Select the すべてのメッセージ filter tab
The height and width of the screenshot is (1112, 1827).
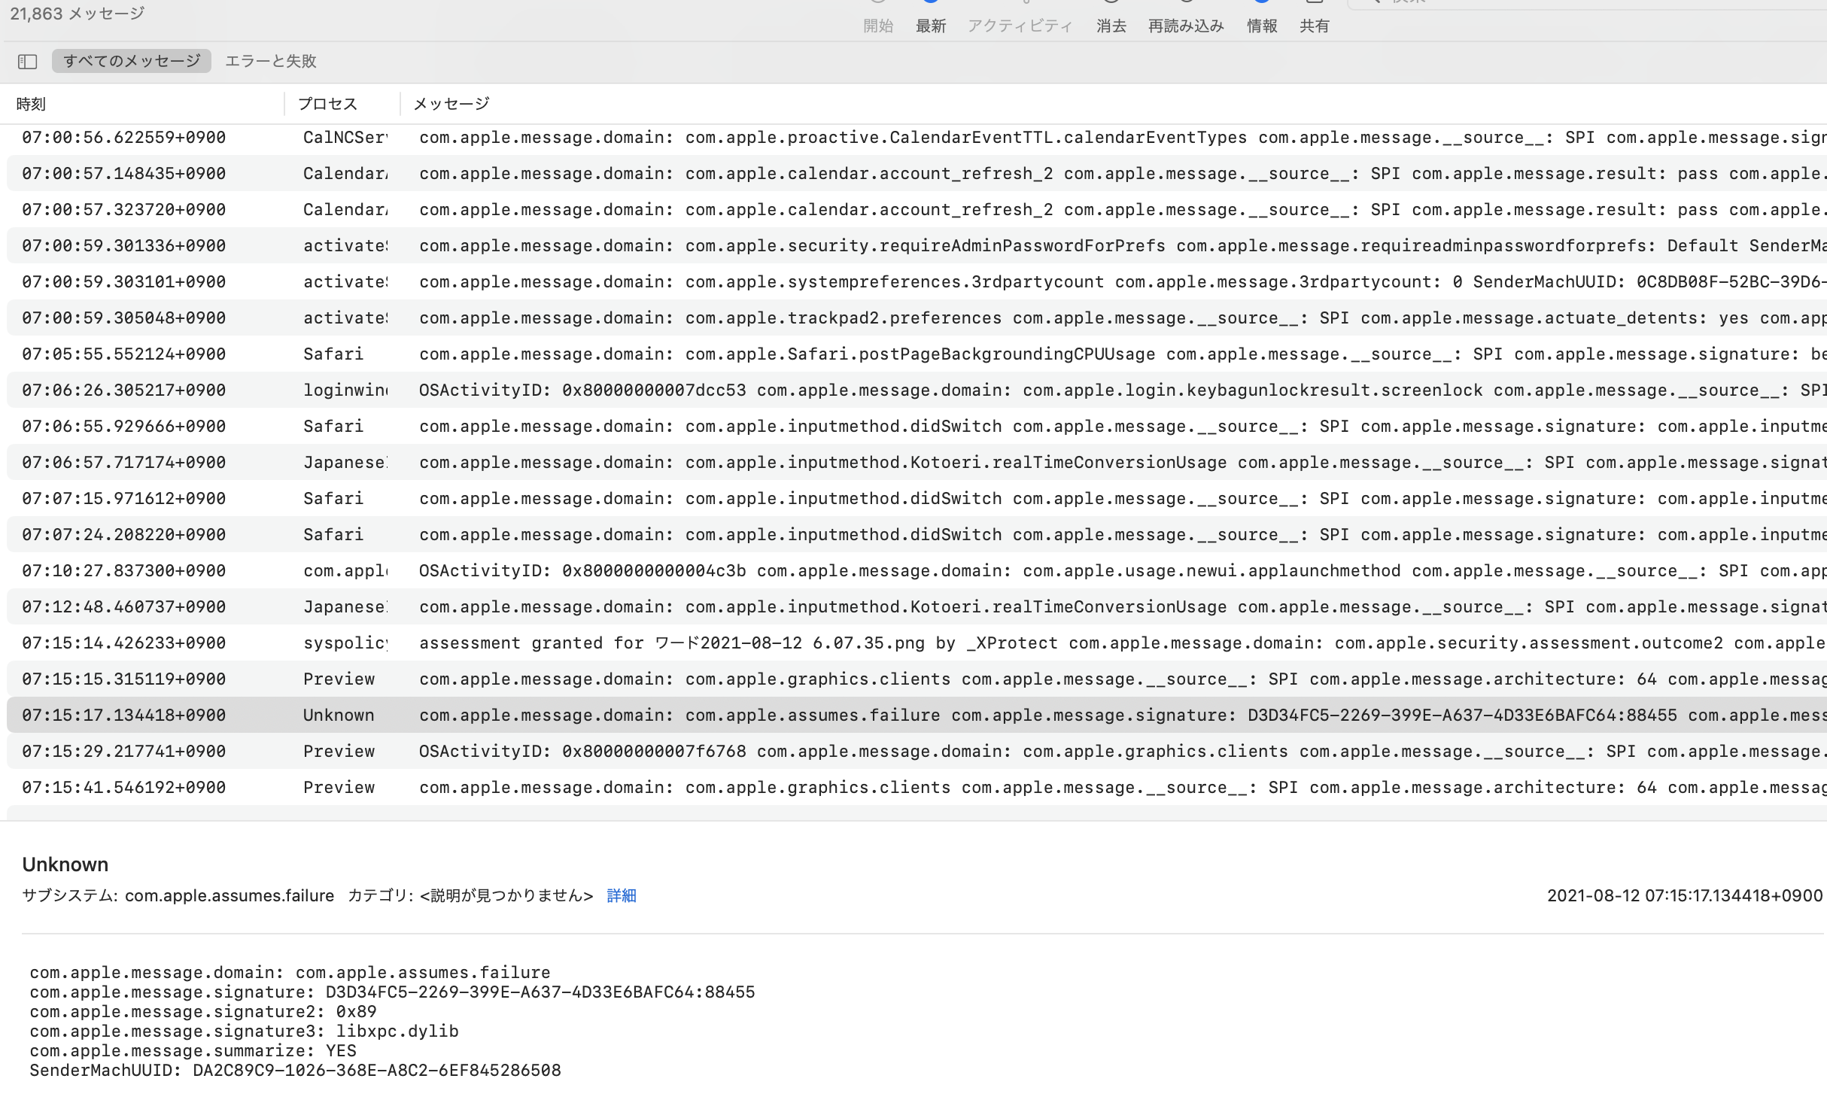coord(132,61)
